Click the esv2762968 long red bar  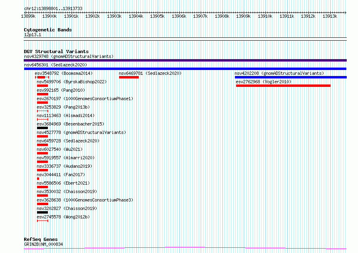click(283, 86)
